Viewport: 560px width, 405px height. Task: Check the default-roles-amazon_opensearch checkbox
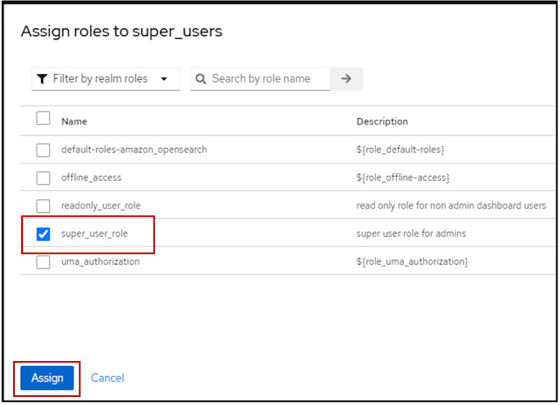tap(43, 150)
